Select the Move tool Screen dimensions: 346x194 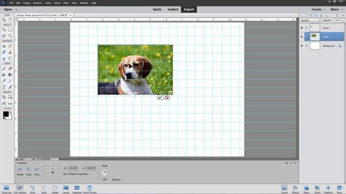click(x=4, y=30)
